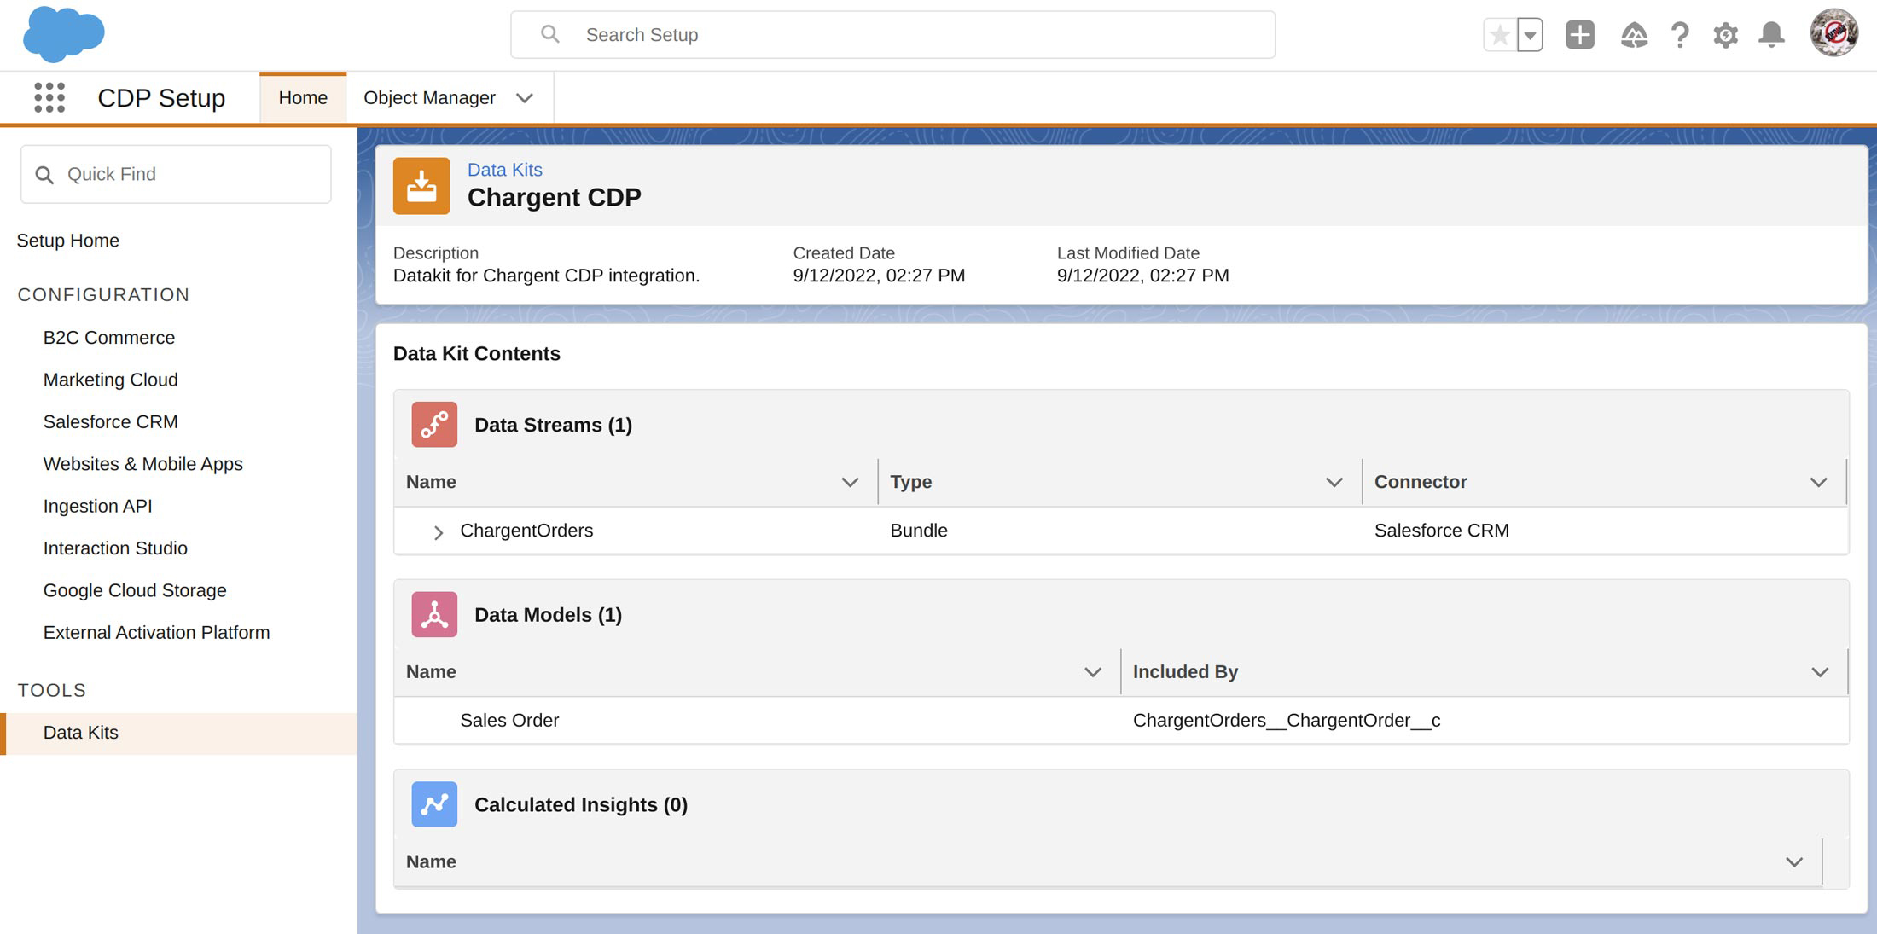
Task: Open the Object Manager tab
Action: click(429, 98)
